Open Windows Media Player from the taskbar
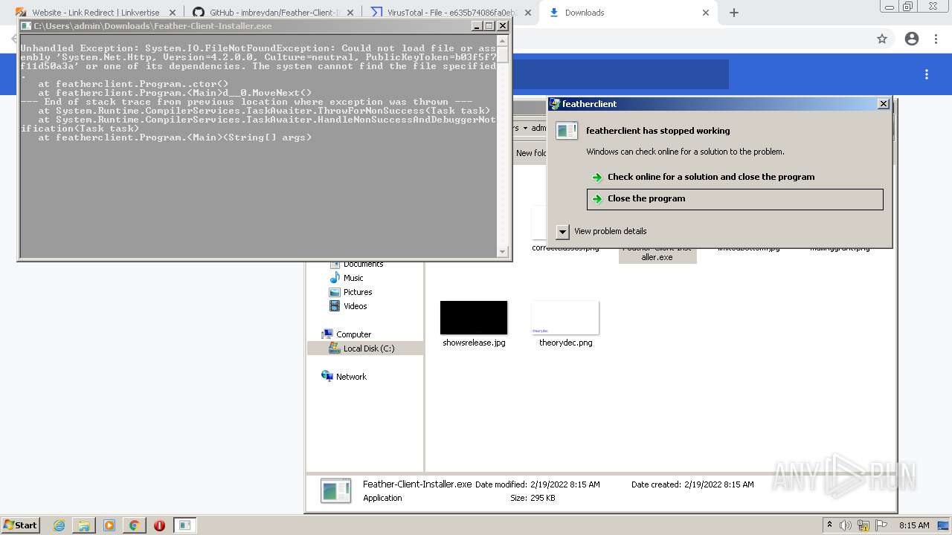The width and height of the screenshot is (952, 535). point(109,525)
